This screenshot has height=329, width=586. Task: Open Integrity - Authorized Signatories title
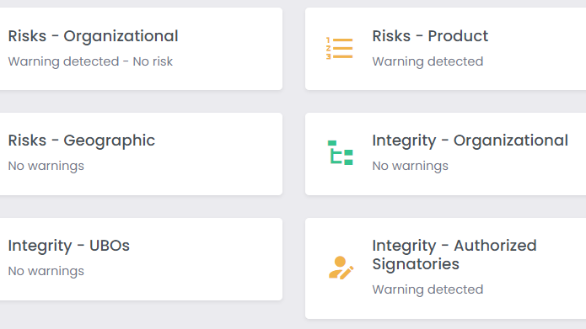pos(454,255)
